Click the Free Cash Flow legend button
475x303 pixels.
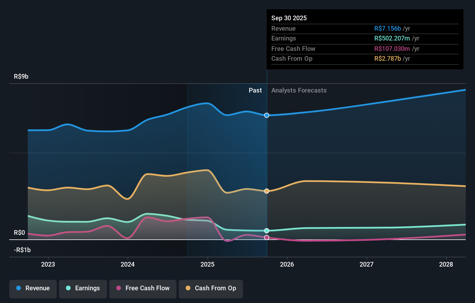(x=143, y=289)
